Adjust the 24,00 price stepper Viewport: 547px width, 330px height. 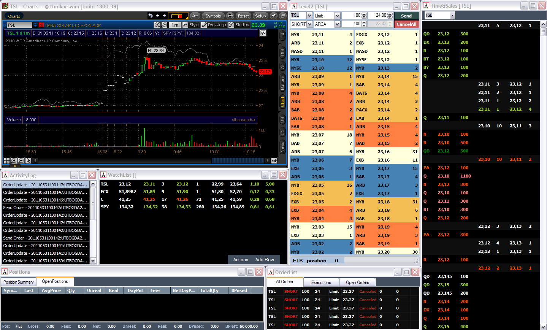point(390,16)
